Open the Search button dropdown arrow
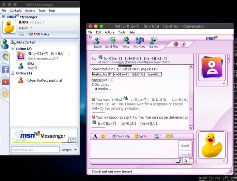This screenshot has width=237, height=181. click(x=75, y=150)
